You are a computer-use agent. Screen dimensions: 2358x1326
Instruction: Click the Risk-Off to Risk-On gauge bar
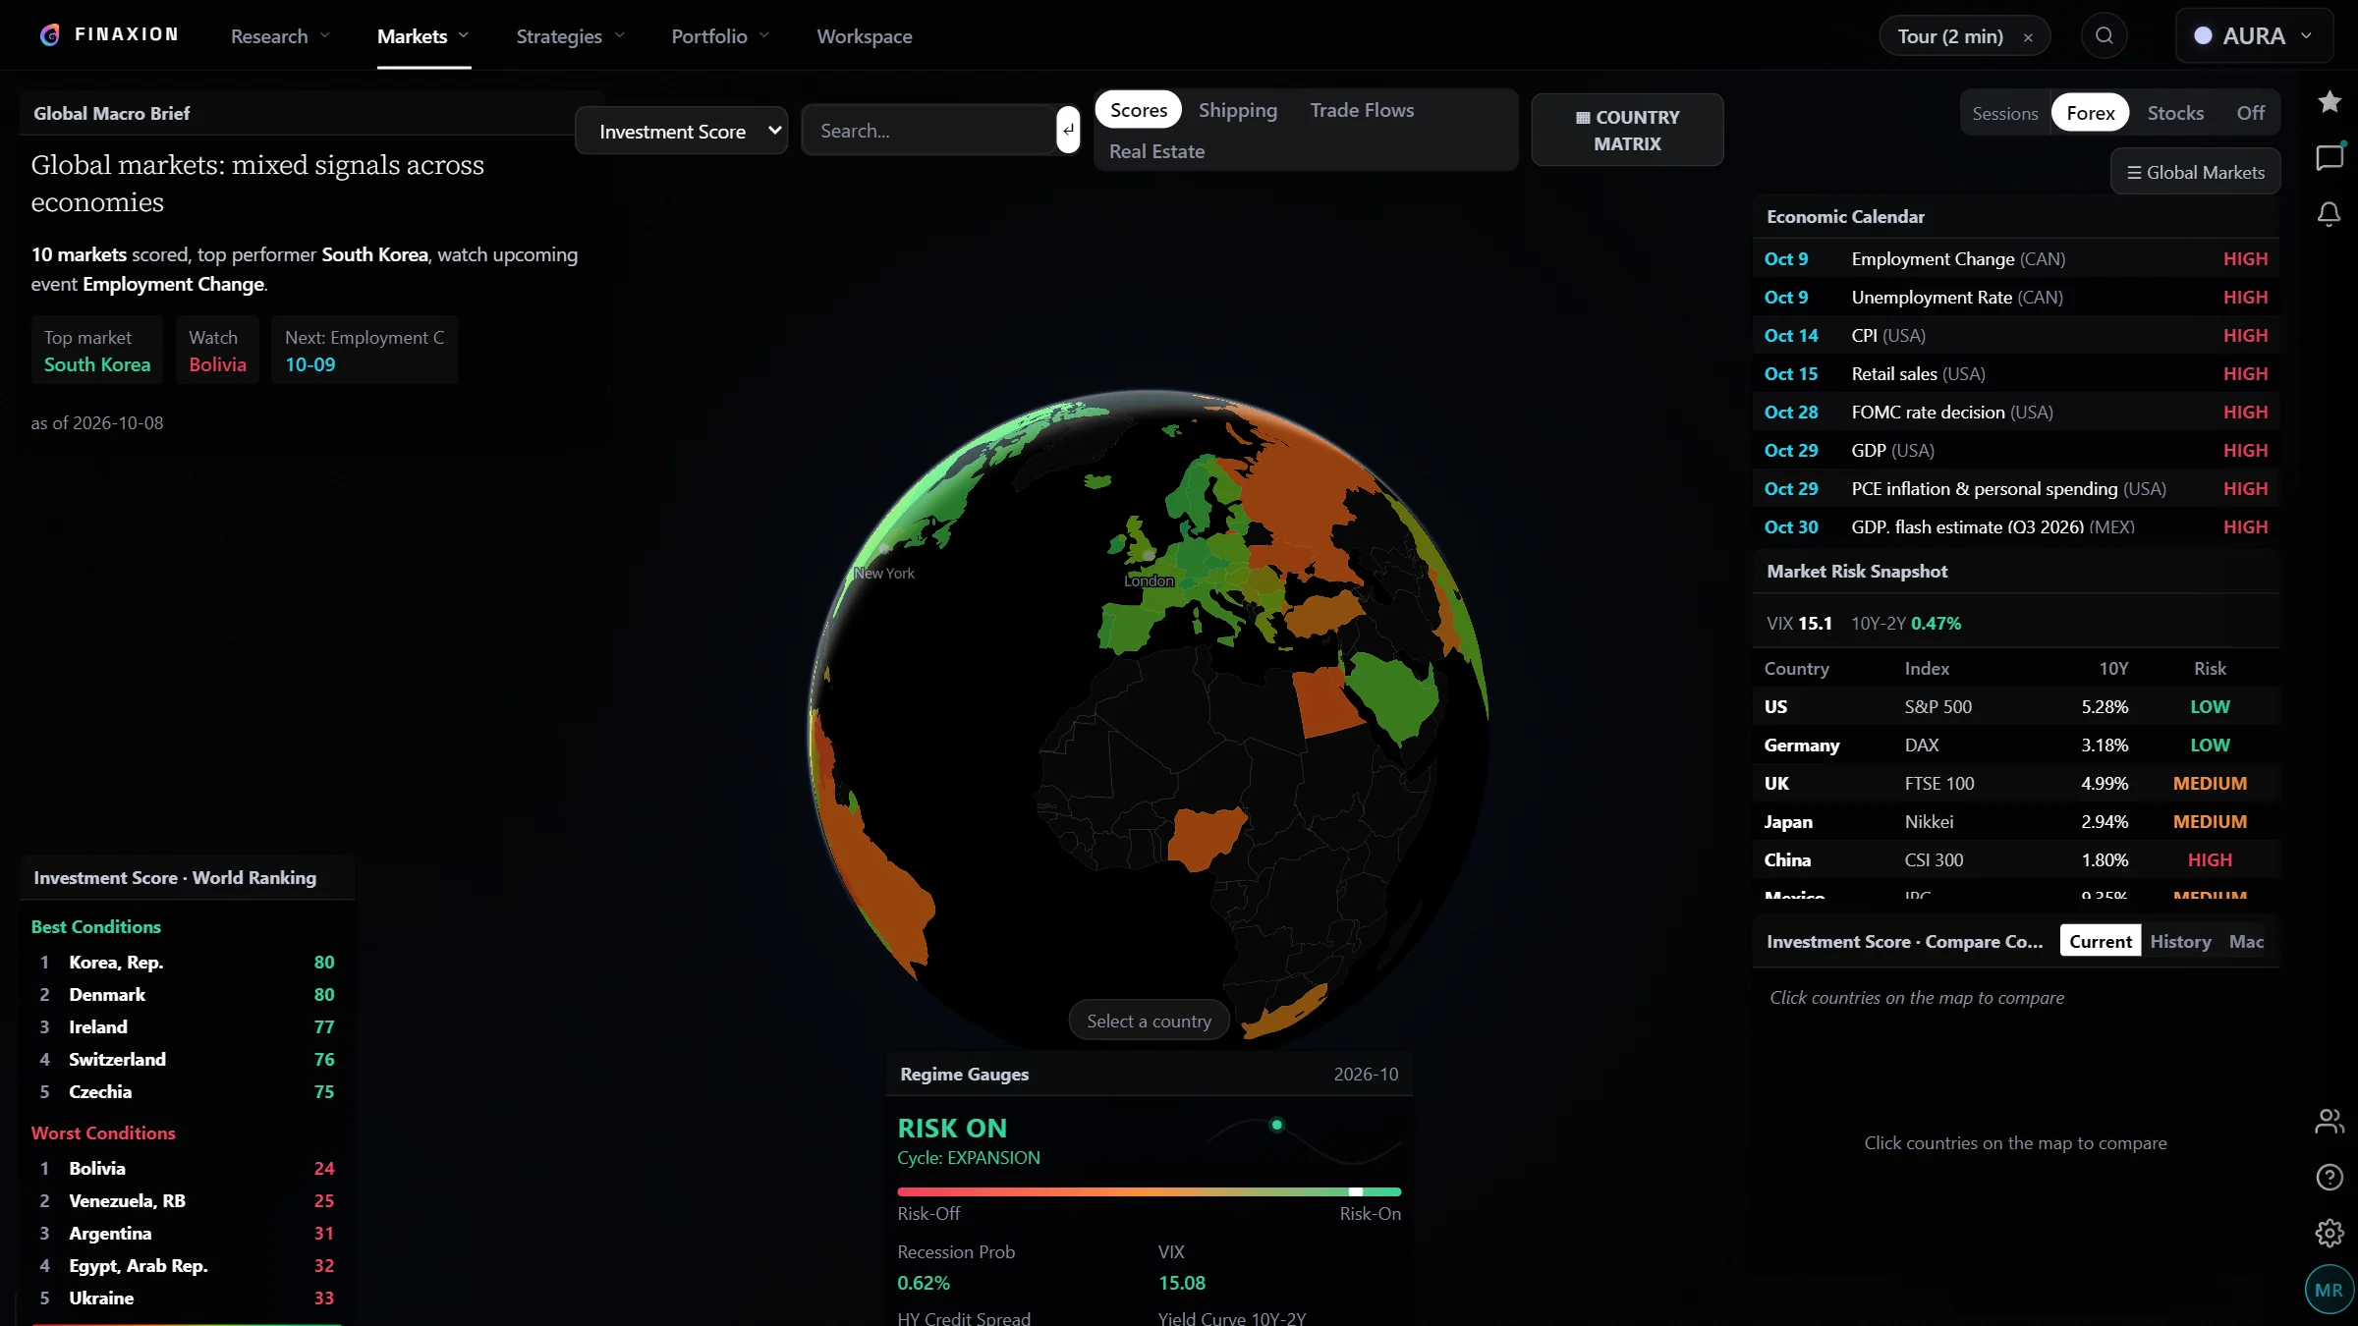[x=1149, y=1191]
